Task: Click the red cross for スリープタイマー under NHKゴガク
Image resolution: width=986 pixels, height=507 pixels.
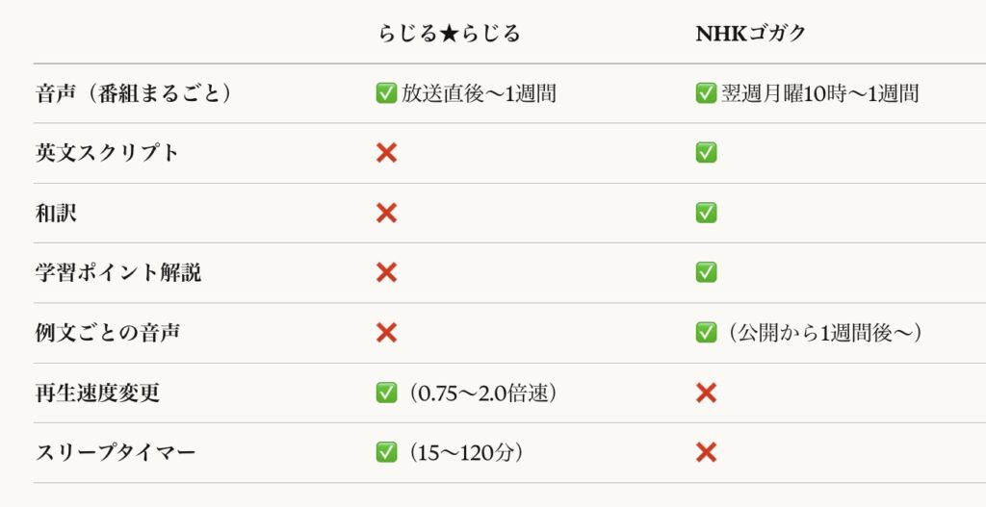Action: [706, 452]
